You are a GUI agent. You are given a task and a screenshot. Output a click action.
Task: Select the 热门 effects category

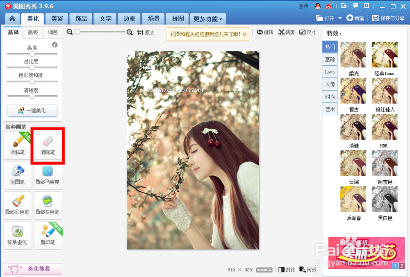click(x=330, y=47)
